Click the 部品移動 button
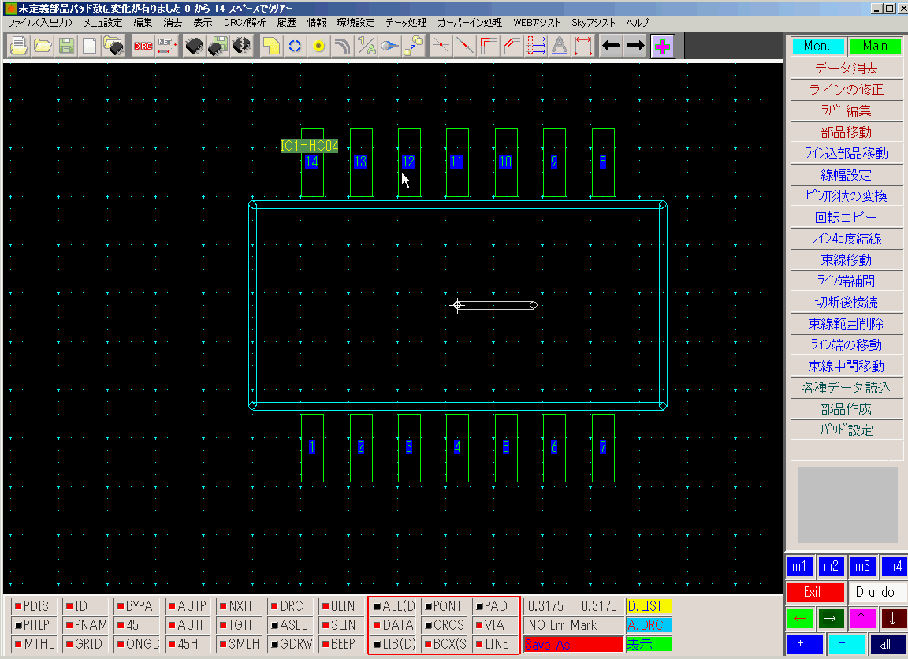 tap(846, 132)
